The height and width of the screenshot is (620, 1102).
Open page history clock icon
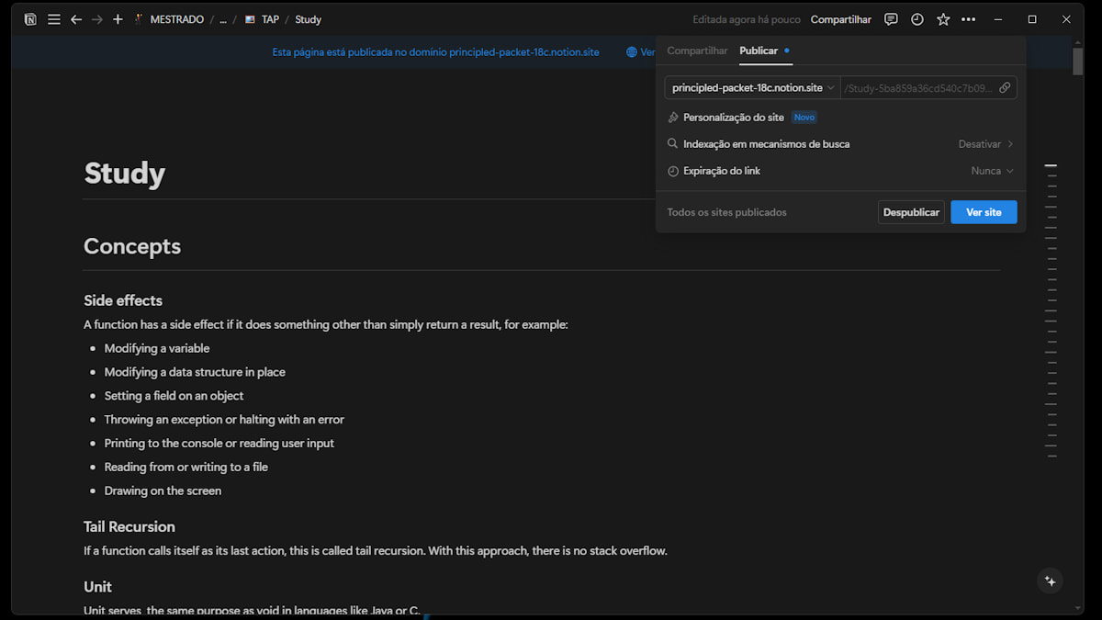[917, 19]
